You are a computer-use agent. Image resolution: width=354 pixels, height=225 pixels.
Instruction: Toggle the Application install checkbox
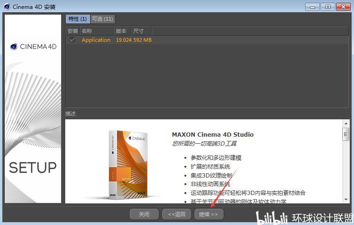(x=72, y=40)
